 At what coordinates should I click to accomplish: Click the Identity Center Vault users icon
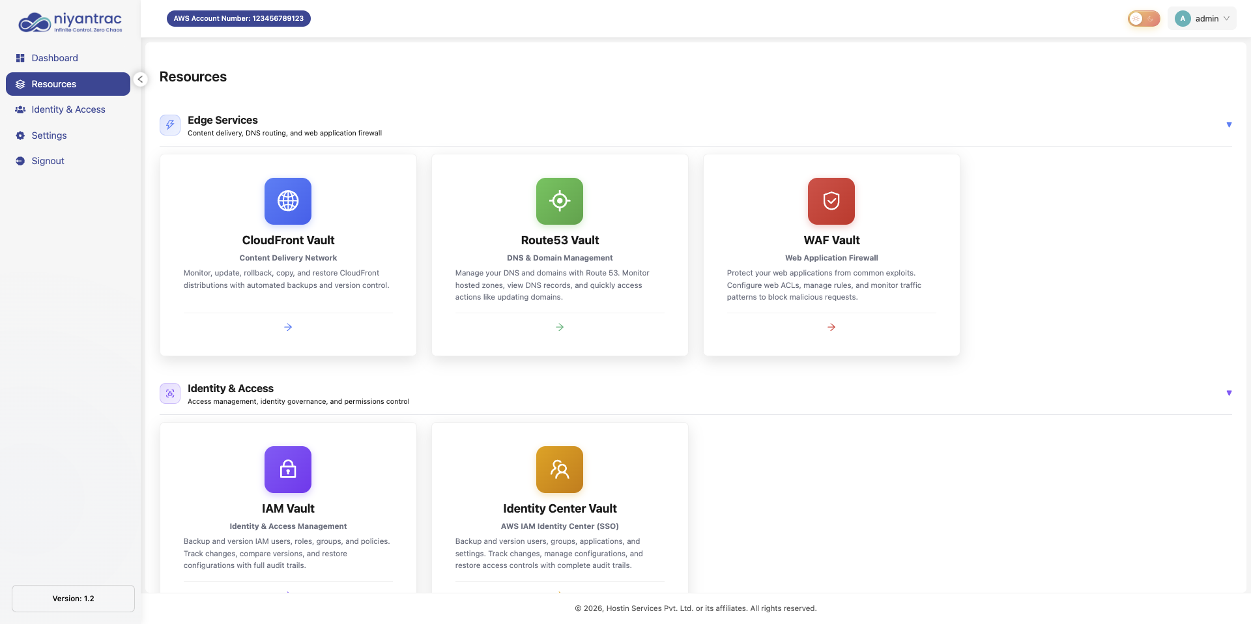[560, 470]
